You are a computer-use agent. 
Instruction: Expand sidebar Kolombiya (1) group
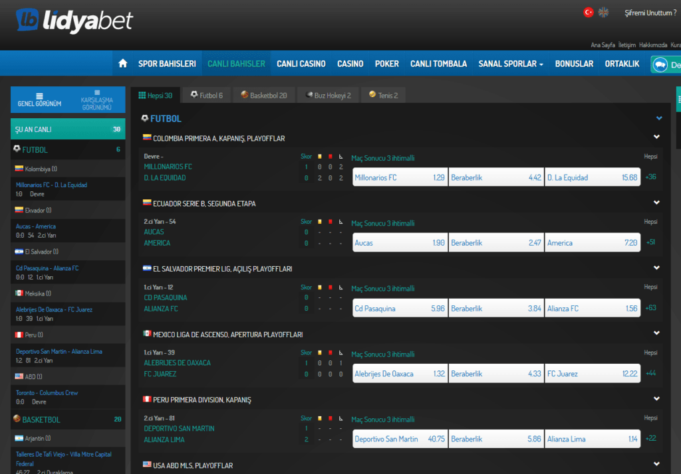68,169
